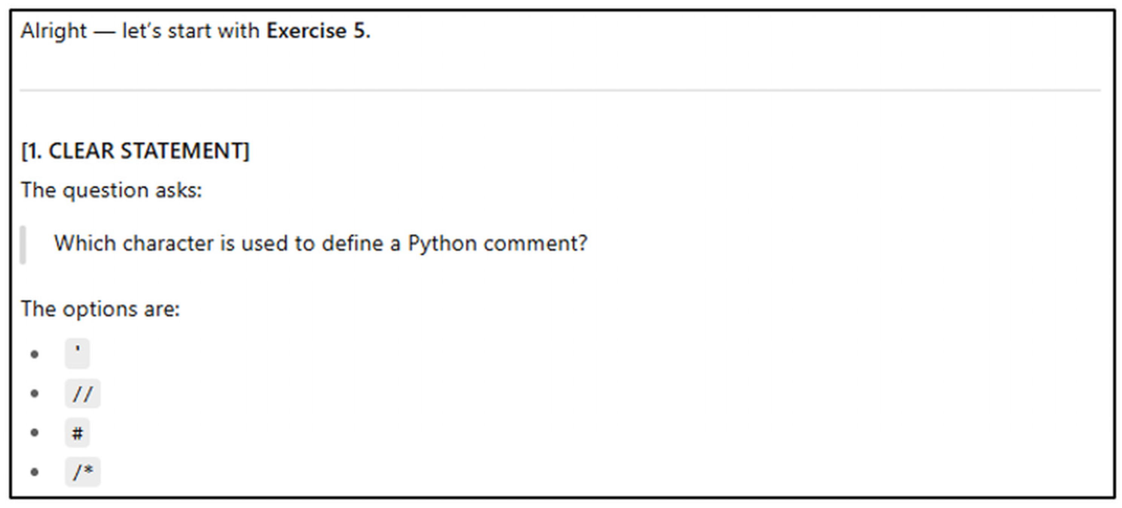Viewport: 1122px width, 508px height.
Task: Click the bullet next to the // option
Action: 35,394
